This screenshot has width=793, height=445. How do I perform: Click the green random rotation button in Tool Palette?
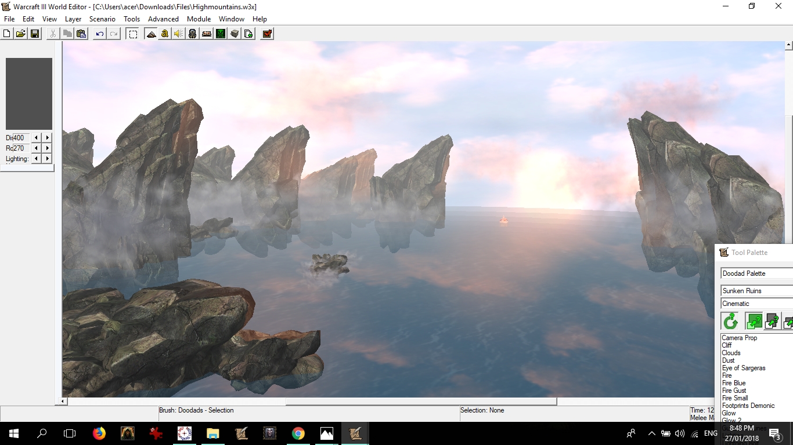[x=730, y=321]
